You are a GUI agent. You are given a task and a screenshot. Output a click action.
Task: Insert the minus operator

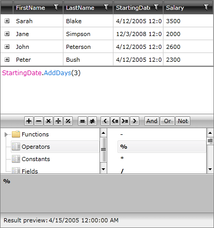pos(39,121)
